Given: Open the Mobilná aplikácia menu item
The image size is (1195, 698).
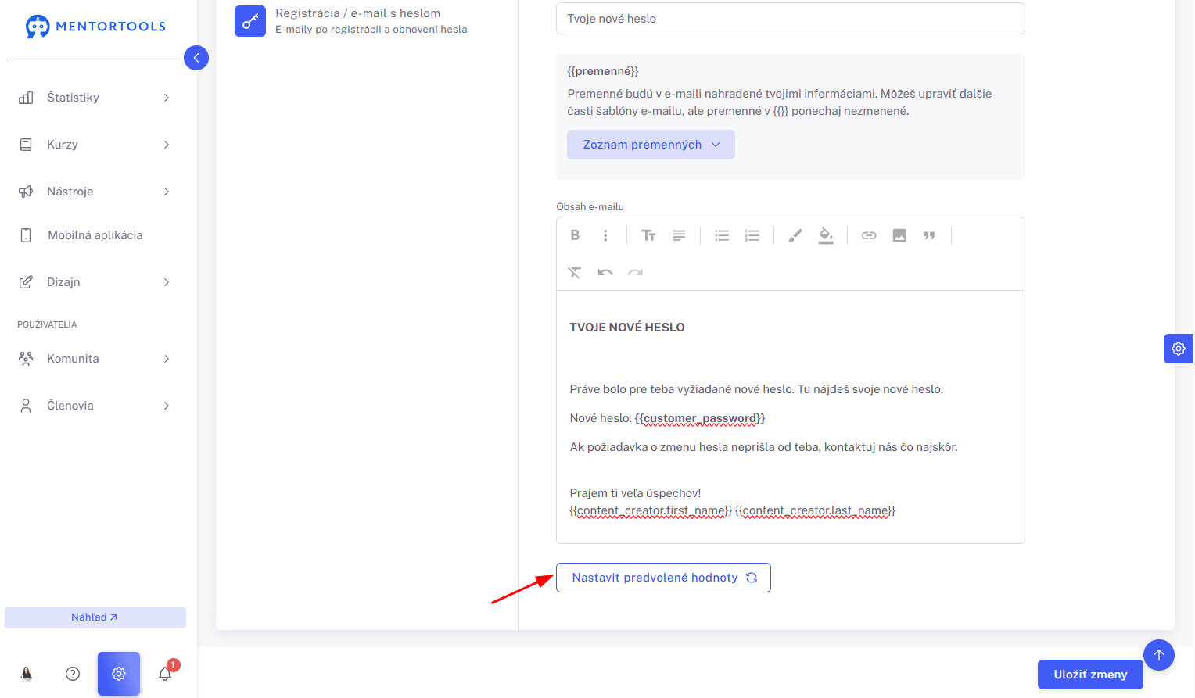Looking at the screenshot, I should click(94, 235).
